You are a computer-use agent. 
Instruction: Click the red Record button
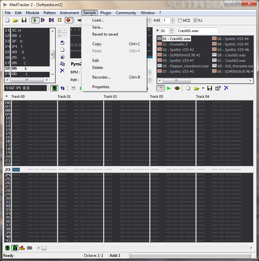coord(68,20)
